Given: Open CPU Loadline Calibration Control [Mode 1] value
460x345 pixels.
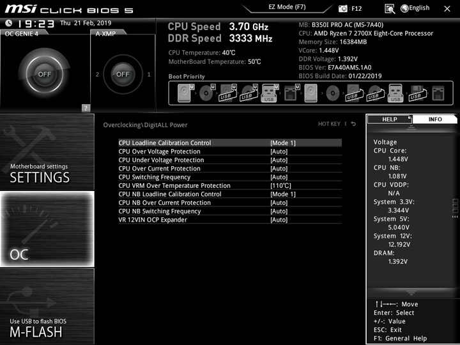Looking at the screenshot, I should pos(283,143).
